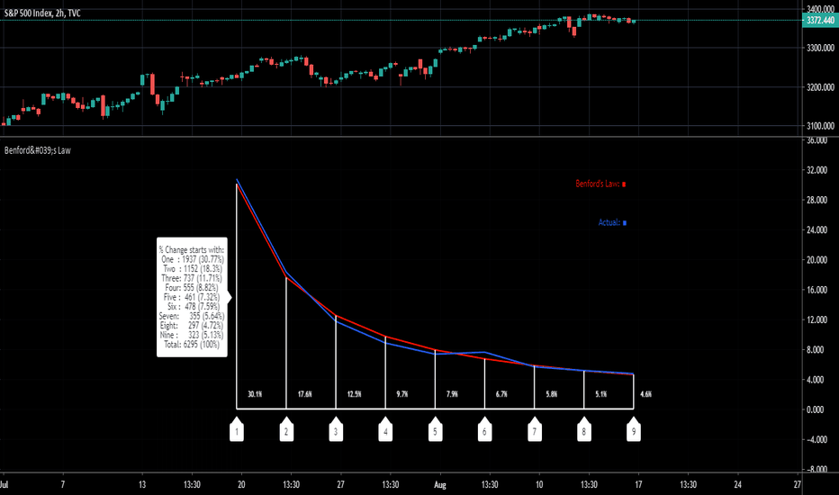This screenshot has width=839, height=495.
Task: Click the 5.8% expected value label
Action: pos(552,394)
